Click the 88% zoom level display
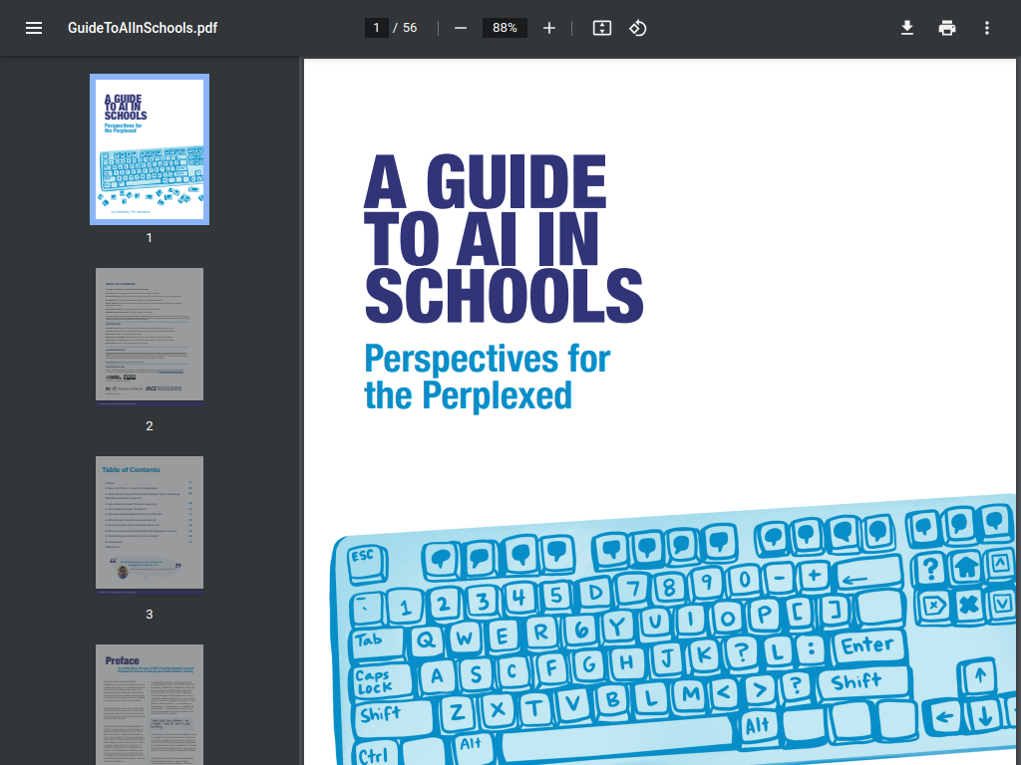 tap(505, 27)
